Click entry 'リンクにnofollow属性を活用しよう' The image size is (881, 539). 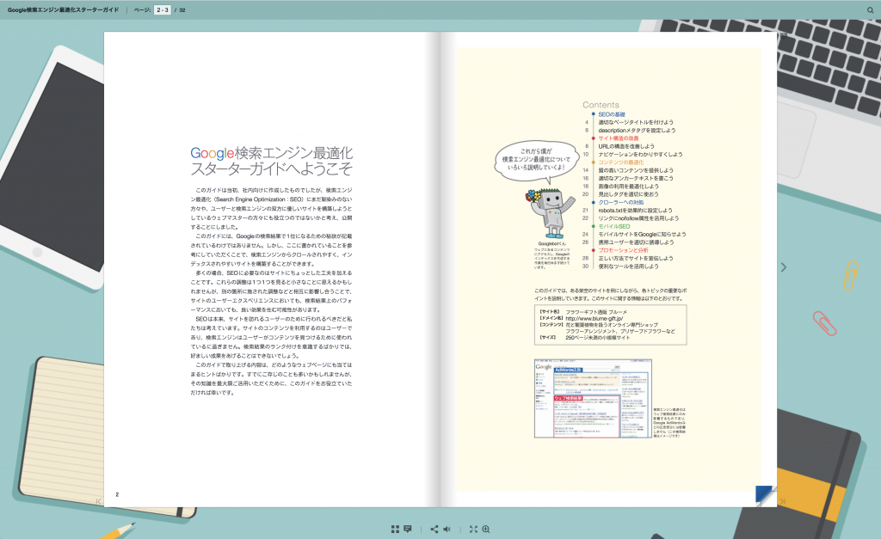coord(638,218)
